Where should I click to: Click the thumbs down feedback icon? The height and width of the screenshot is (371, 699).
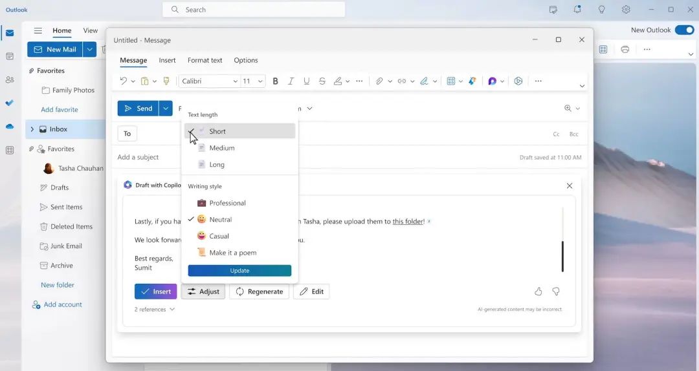(555, 291)
